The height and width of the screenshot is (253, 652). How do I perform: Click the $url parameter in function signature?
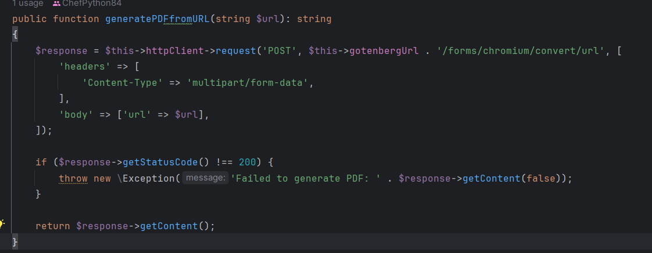click(x=268, y=19)
